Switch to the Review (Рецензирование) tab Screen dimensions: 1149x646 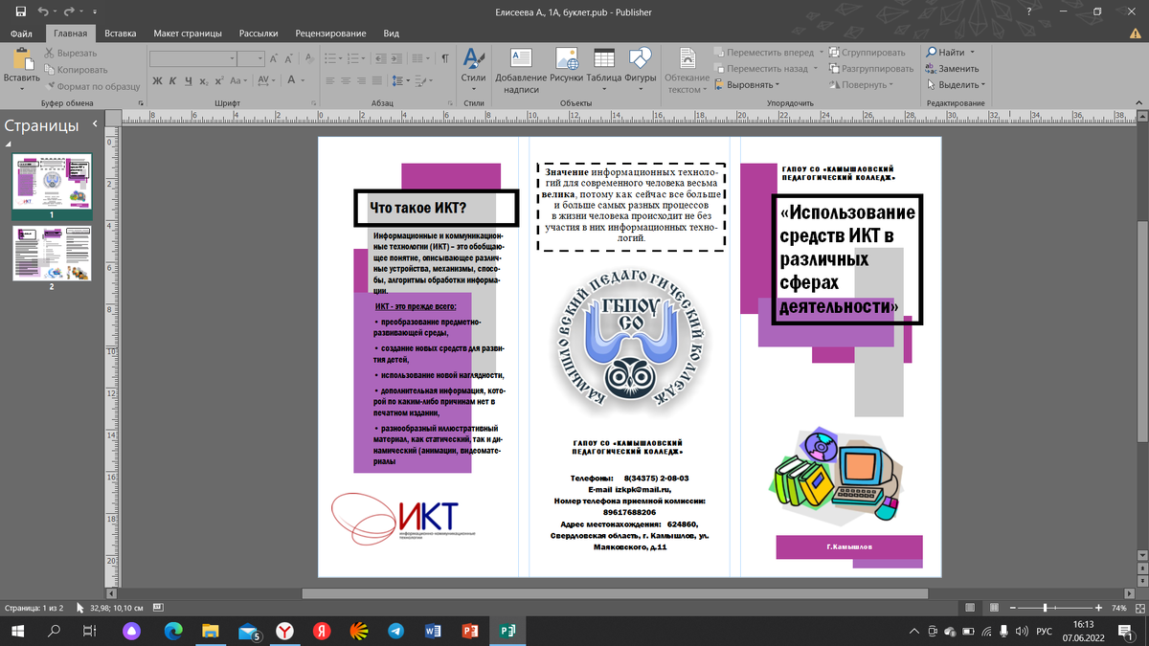[330, 33]
